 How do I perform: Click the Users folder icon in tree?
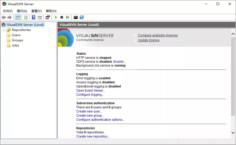(8, 35)
